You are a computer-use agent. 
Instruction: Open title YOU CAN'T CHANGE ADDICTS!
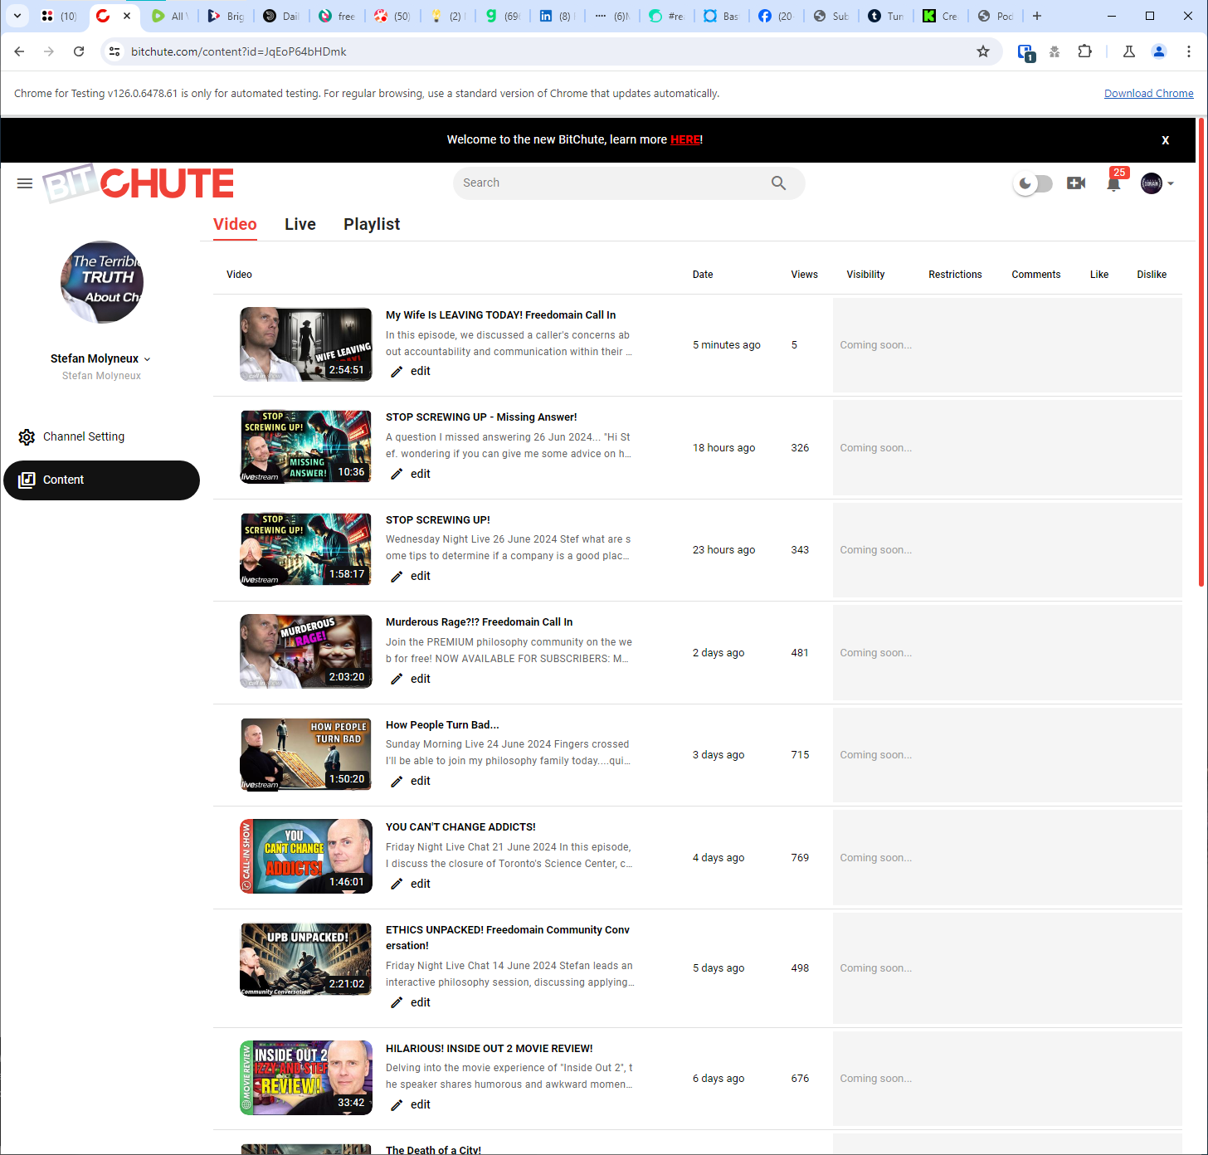(x=460, y=827)
